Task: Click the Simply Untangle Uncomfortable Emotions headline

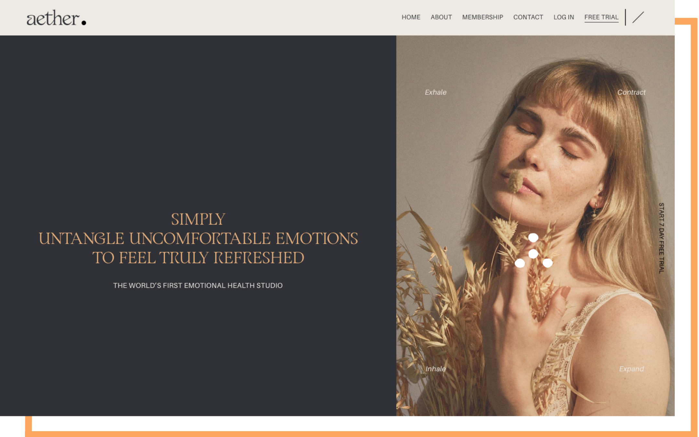Action: click(x=198, y=239)
